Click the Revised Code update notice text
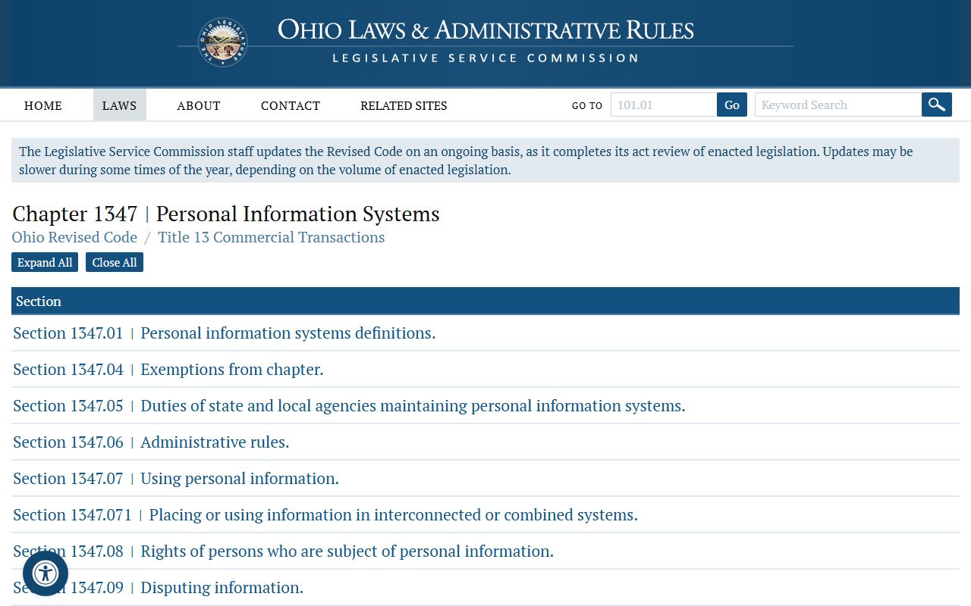This screenshot has height=606, width=971. pyautogui.click(x=485, y=161)
